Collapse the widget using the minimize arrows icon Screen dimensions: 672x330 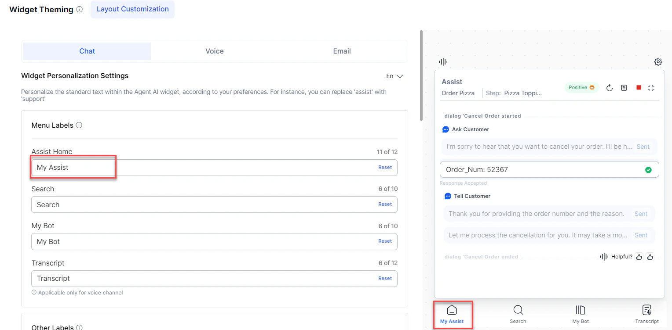pyautogui.click(x=651, y=88)
